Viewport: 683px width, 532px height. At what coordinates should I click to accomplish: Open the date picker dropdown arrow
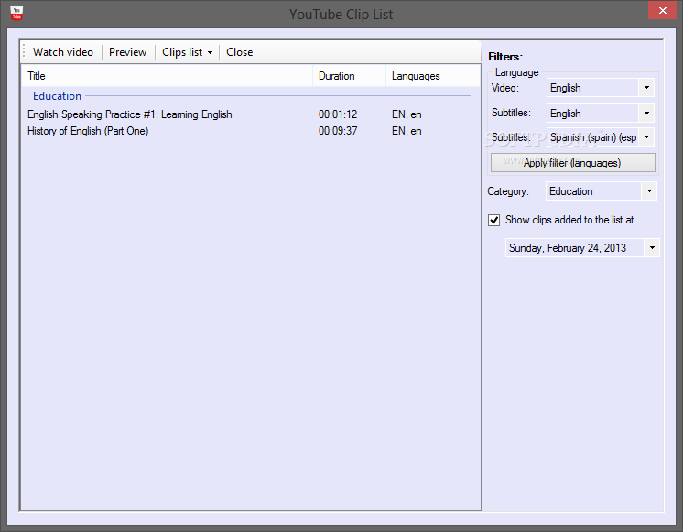point(652,248)
